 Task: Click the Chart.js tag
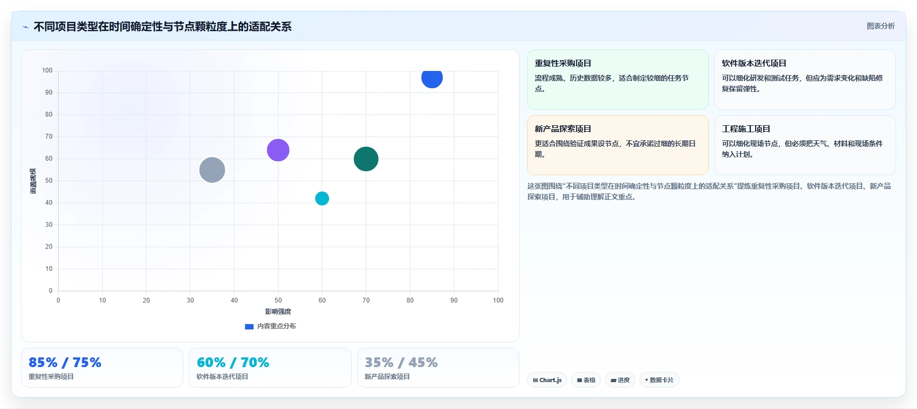point(547,380)
